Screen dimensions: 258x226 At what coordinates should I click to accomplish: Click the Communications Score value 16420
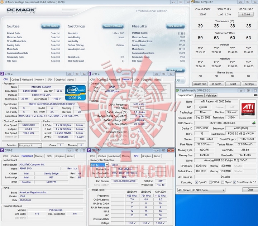[x=182, y=53]
